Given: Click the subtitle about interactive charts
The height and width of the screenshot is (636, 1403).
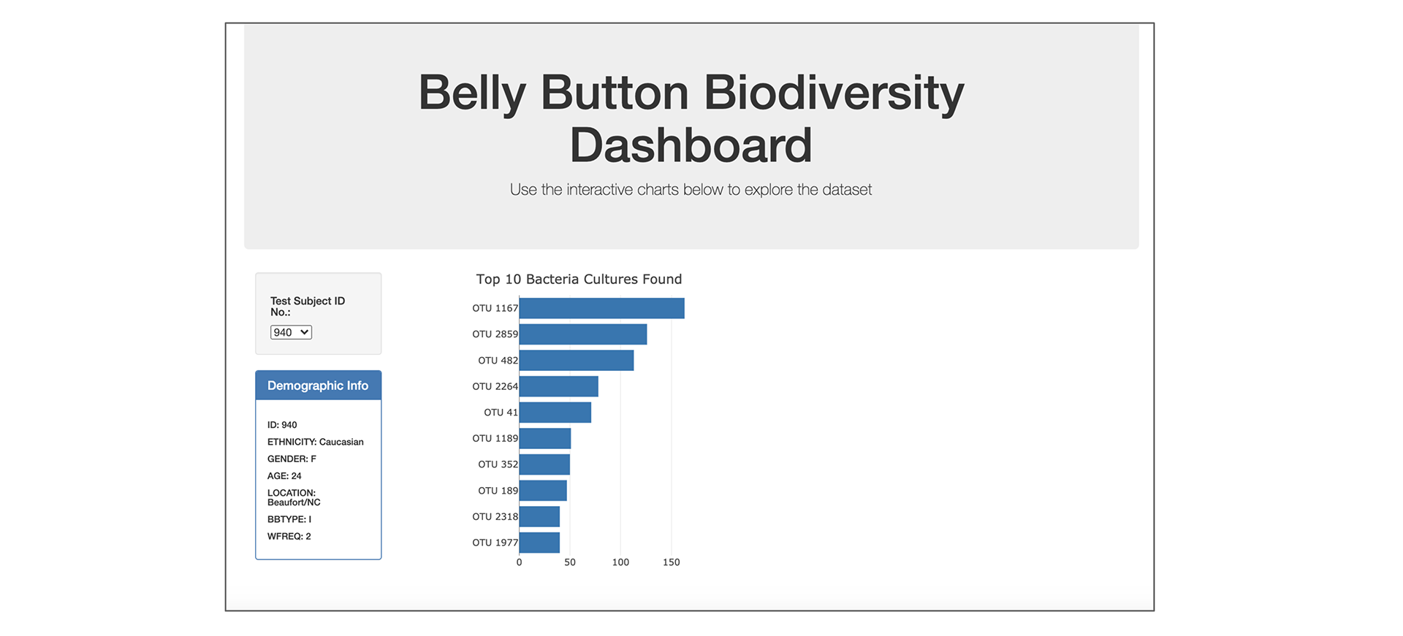Looking at the screenshot, I should (691, 189).
